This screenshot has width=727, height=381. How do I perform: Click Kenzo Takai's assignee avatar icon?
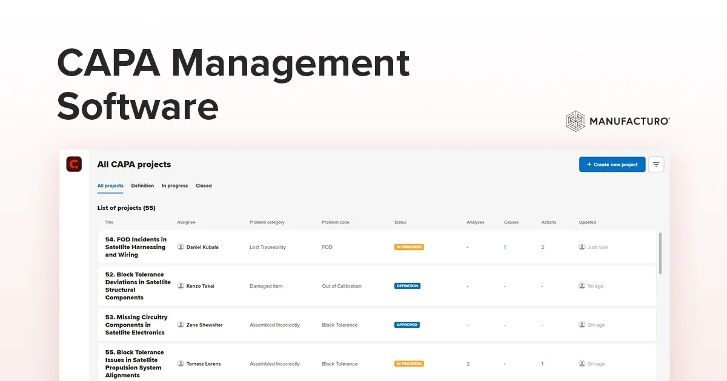pyautogui.click(x=180, y=285)
